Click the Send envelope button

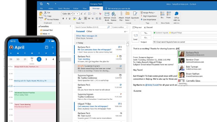(135, 37)
